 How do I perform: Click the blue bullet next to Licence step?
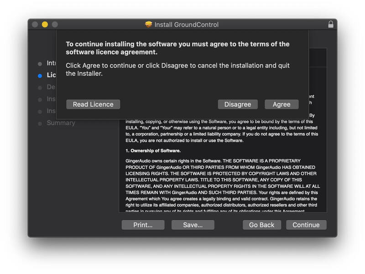40,76
